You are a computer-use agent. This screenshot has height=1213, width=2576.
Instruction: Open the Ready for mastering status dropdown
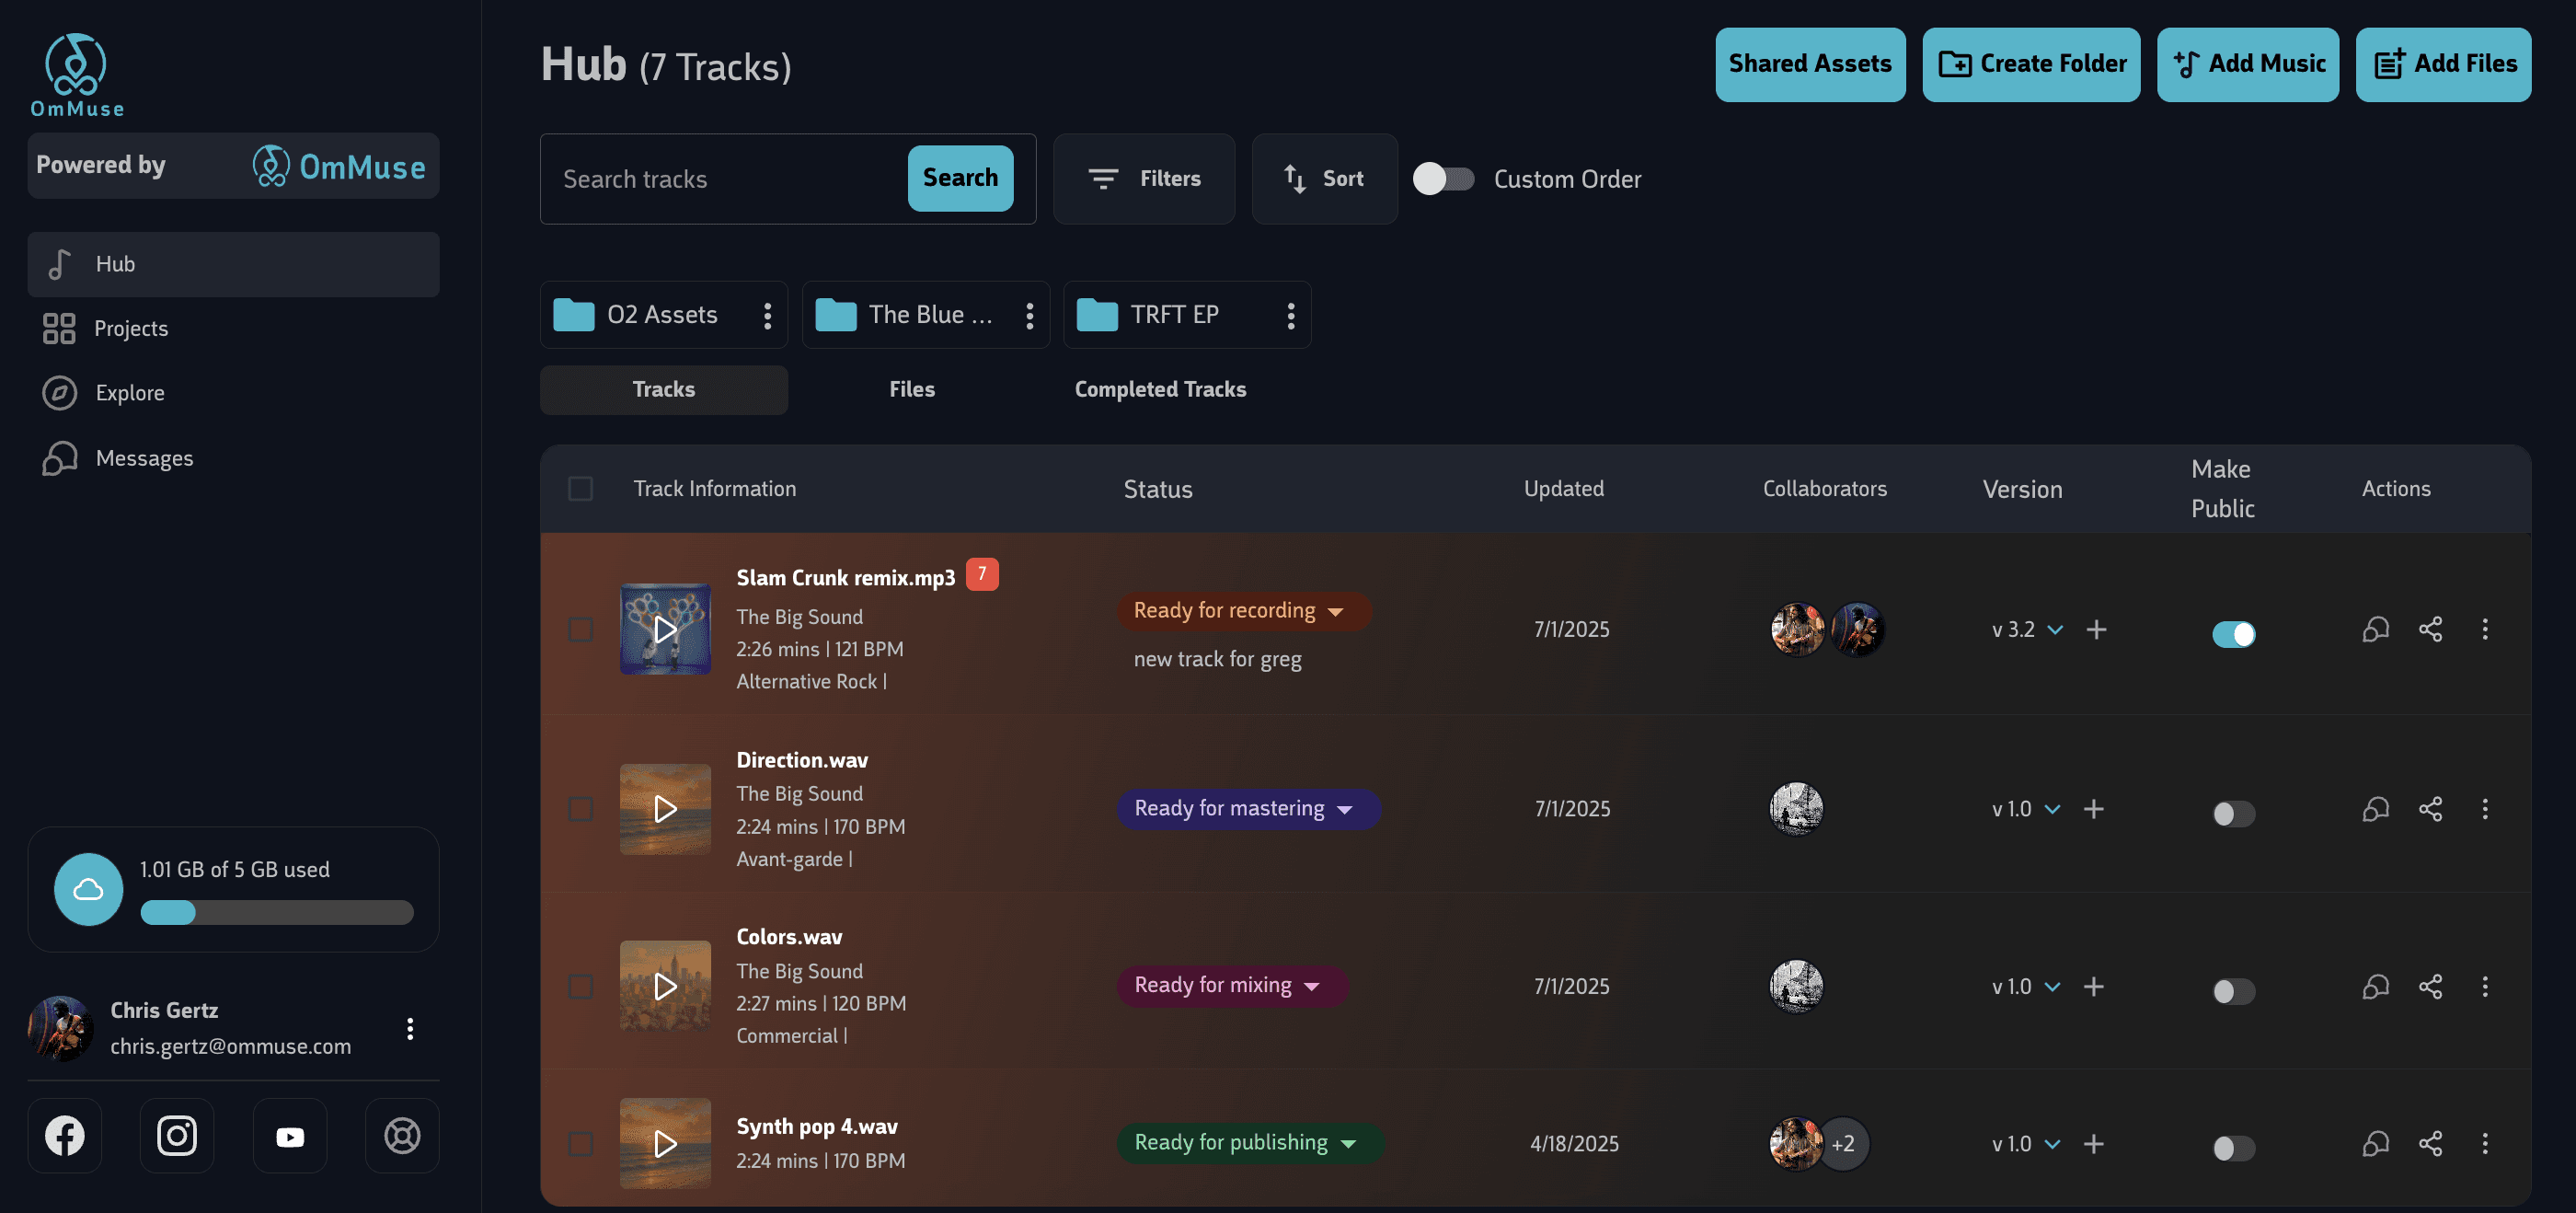pyautogui.click(x=1247, y=808)
